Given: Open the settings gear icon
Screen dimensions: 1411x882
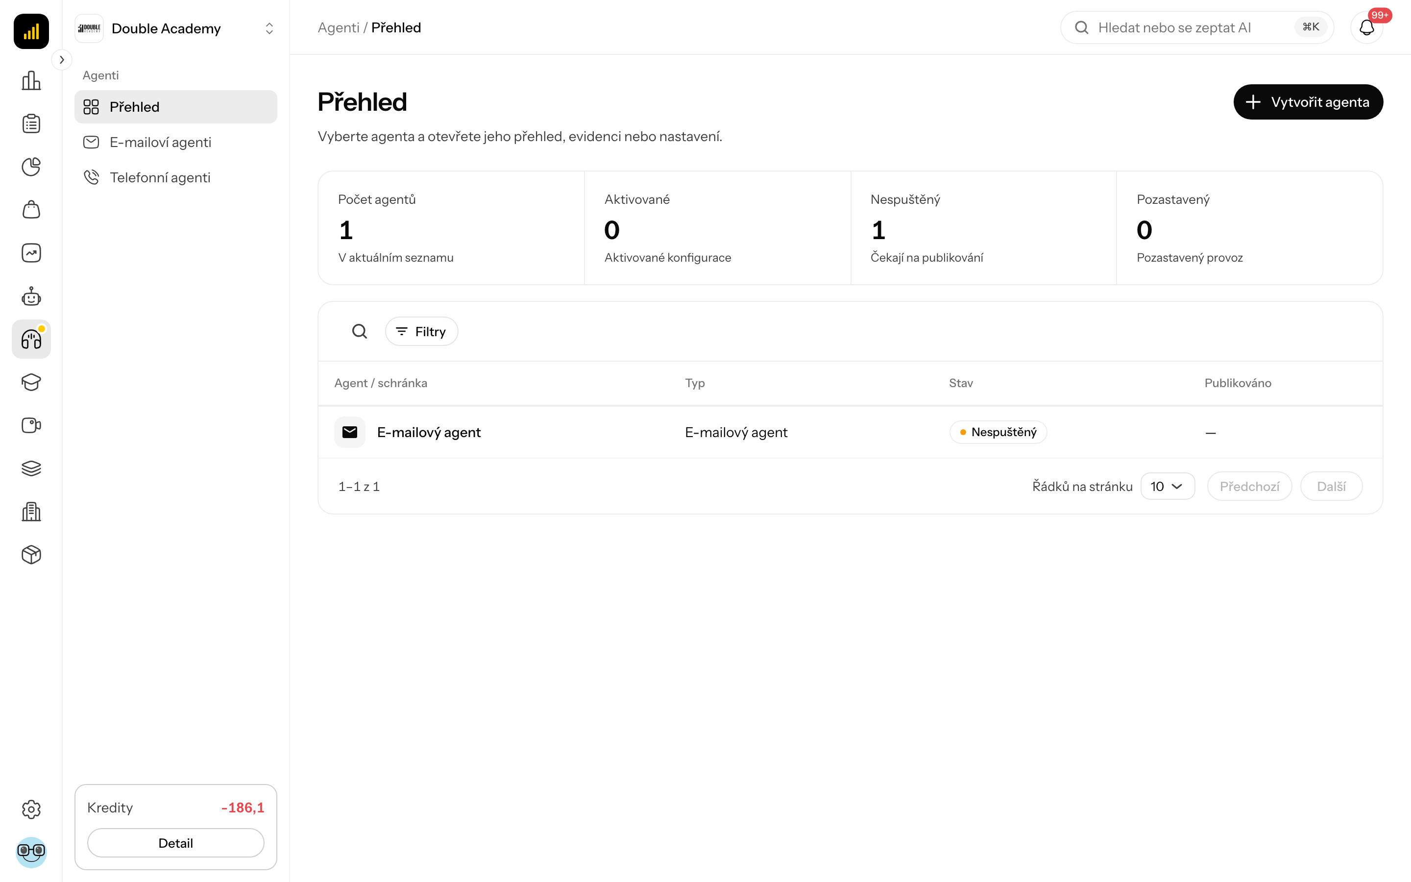Looking at the screenshot, I should click(x=31, y=809).
